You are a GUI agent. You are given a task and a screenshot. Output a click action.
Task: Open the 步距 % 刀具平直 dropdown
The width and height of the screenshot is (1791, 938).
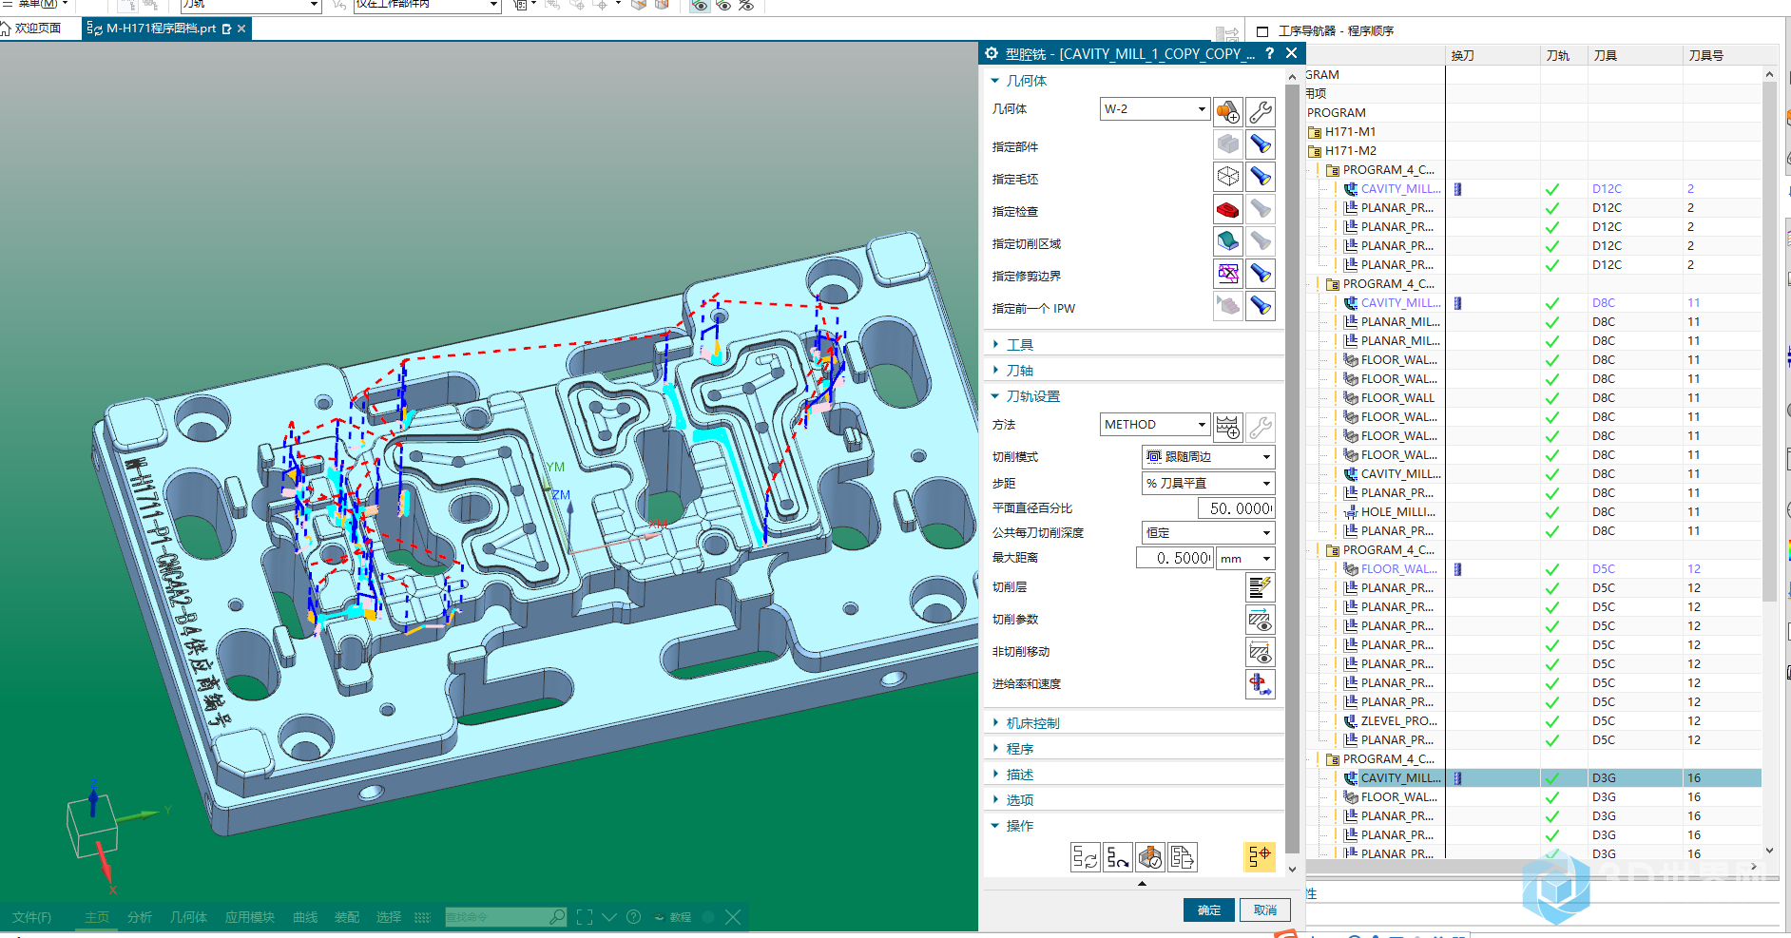pos(1207,484)
